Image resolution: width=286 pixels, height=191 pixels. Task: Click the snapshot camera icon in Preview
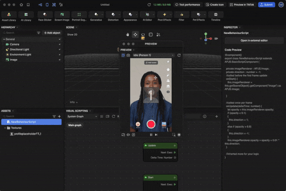tap(128, 55)
